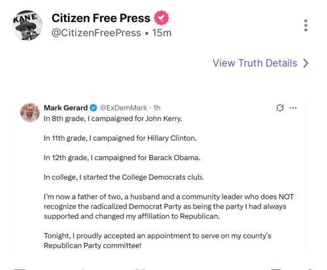Click the chevron beside View Truth Details
The height and width of the screenshot is (270, 327).
(x=306, y=63)
